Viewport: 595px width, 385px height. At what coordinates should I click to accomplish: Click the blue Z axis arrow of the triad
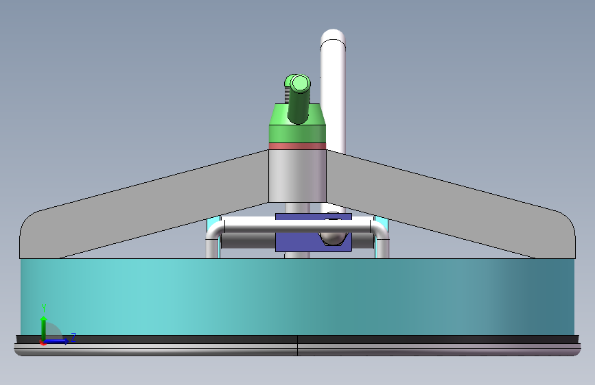pyautogui.click(x=56, y=341)
